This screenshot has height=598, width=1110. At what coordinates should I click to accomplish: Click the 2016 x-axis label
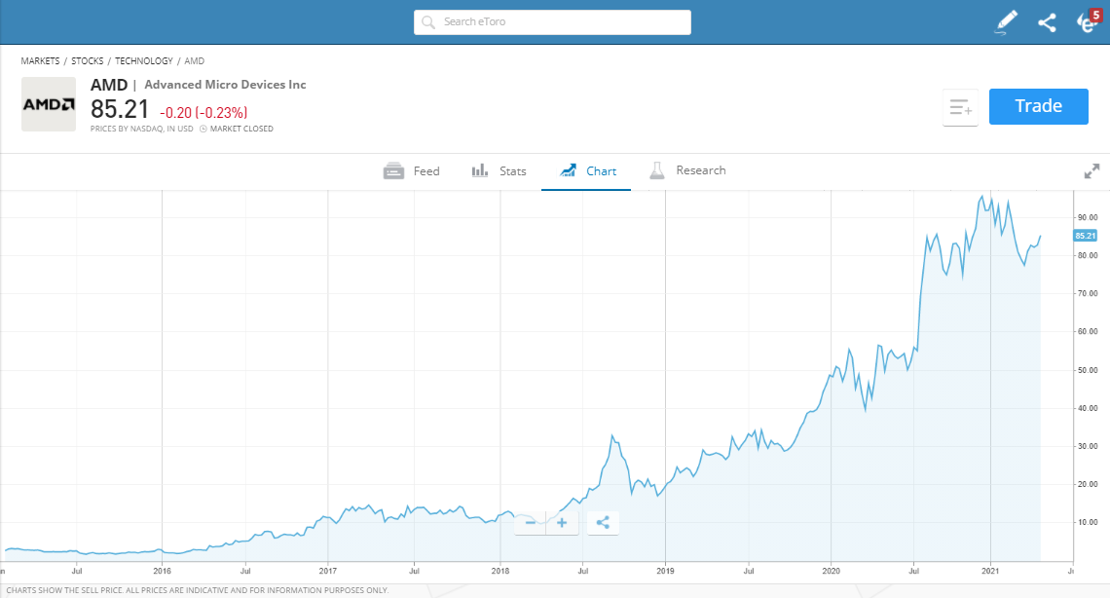click(x=162, y=571)
